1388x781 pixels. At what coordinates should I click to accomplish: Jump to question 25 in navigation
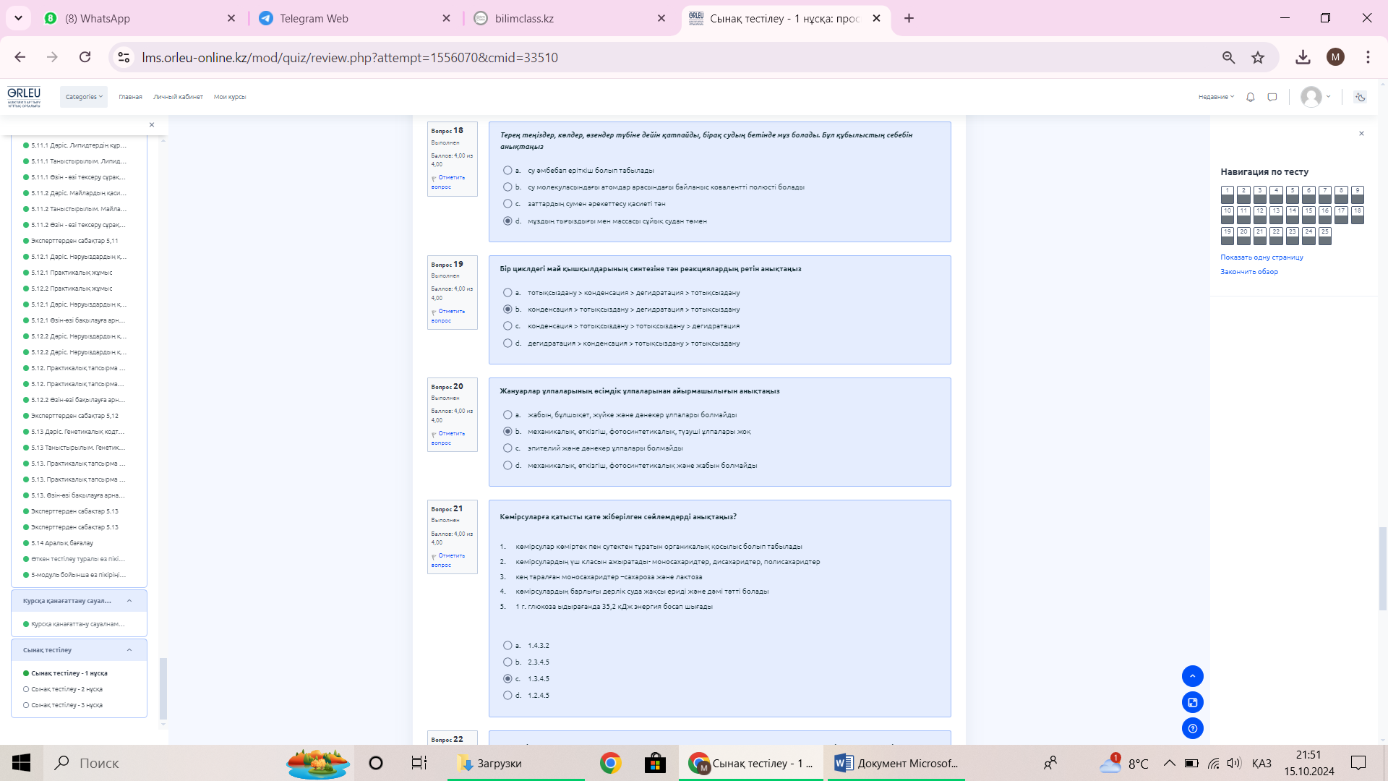pyautogui.click(x=1324, y=235)
